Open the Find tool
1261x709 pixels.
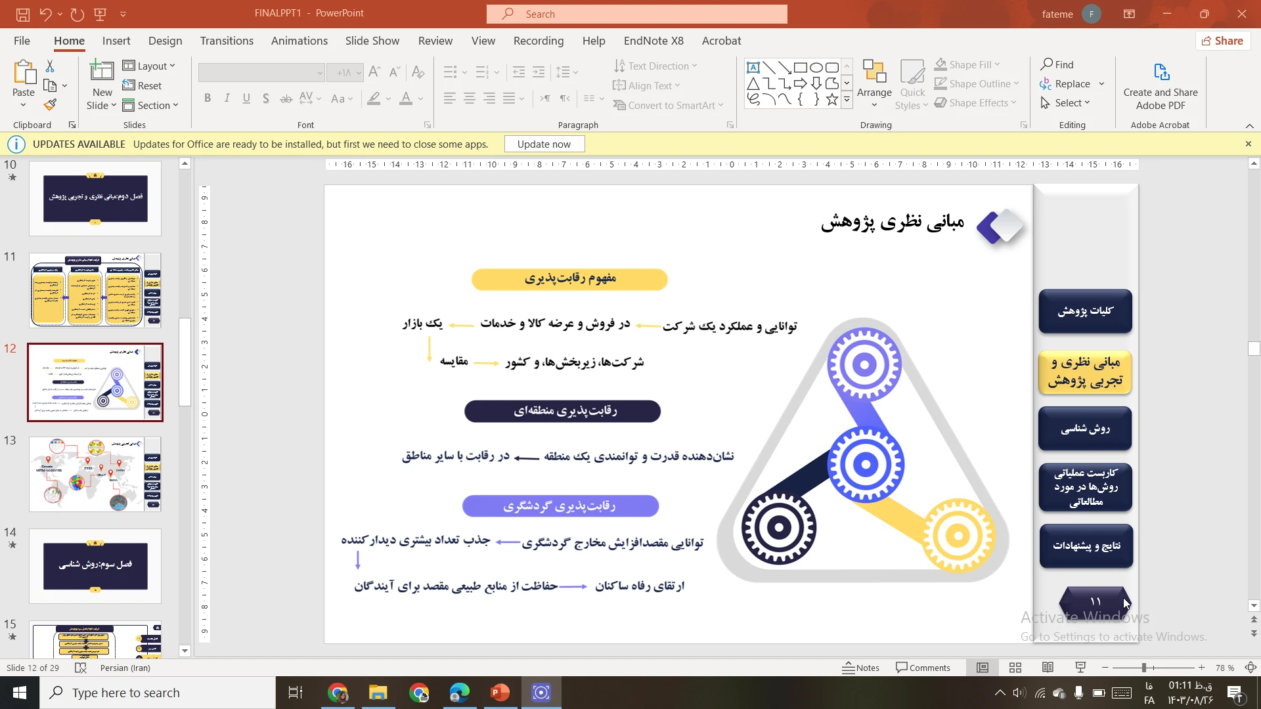(1057, 64)
